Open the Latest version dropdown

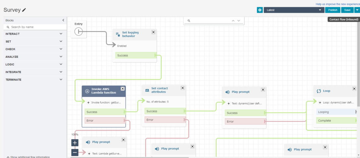click(293, 10)
